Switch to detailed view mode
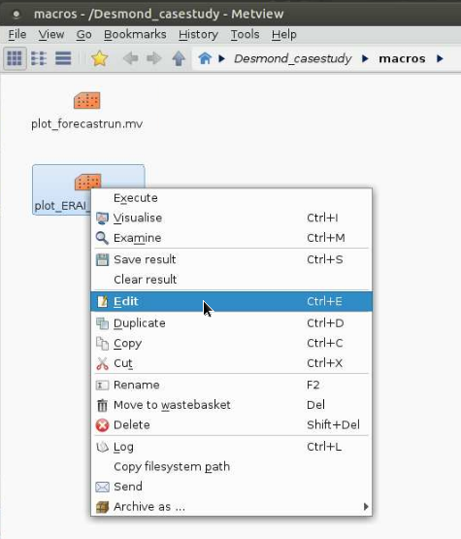 click(63, 58)
